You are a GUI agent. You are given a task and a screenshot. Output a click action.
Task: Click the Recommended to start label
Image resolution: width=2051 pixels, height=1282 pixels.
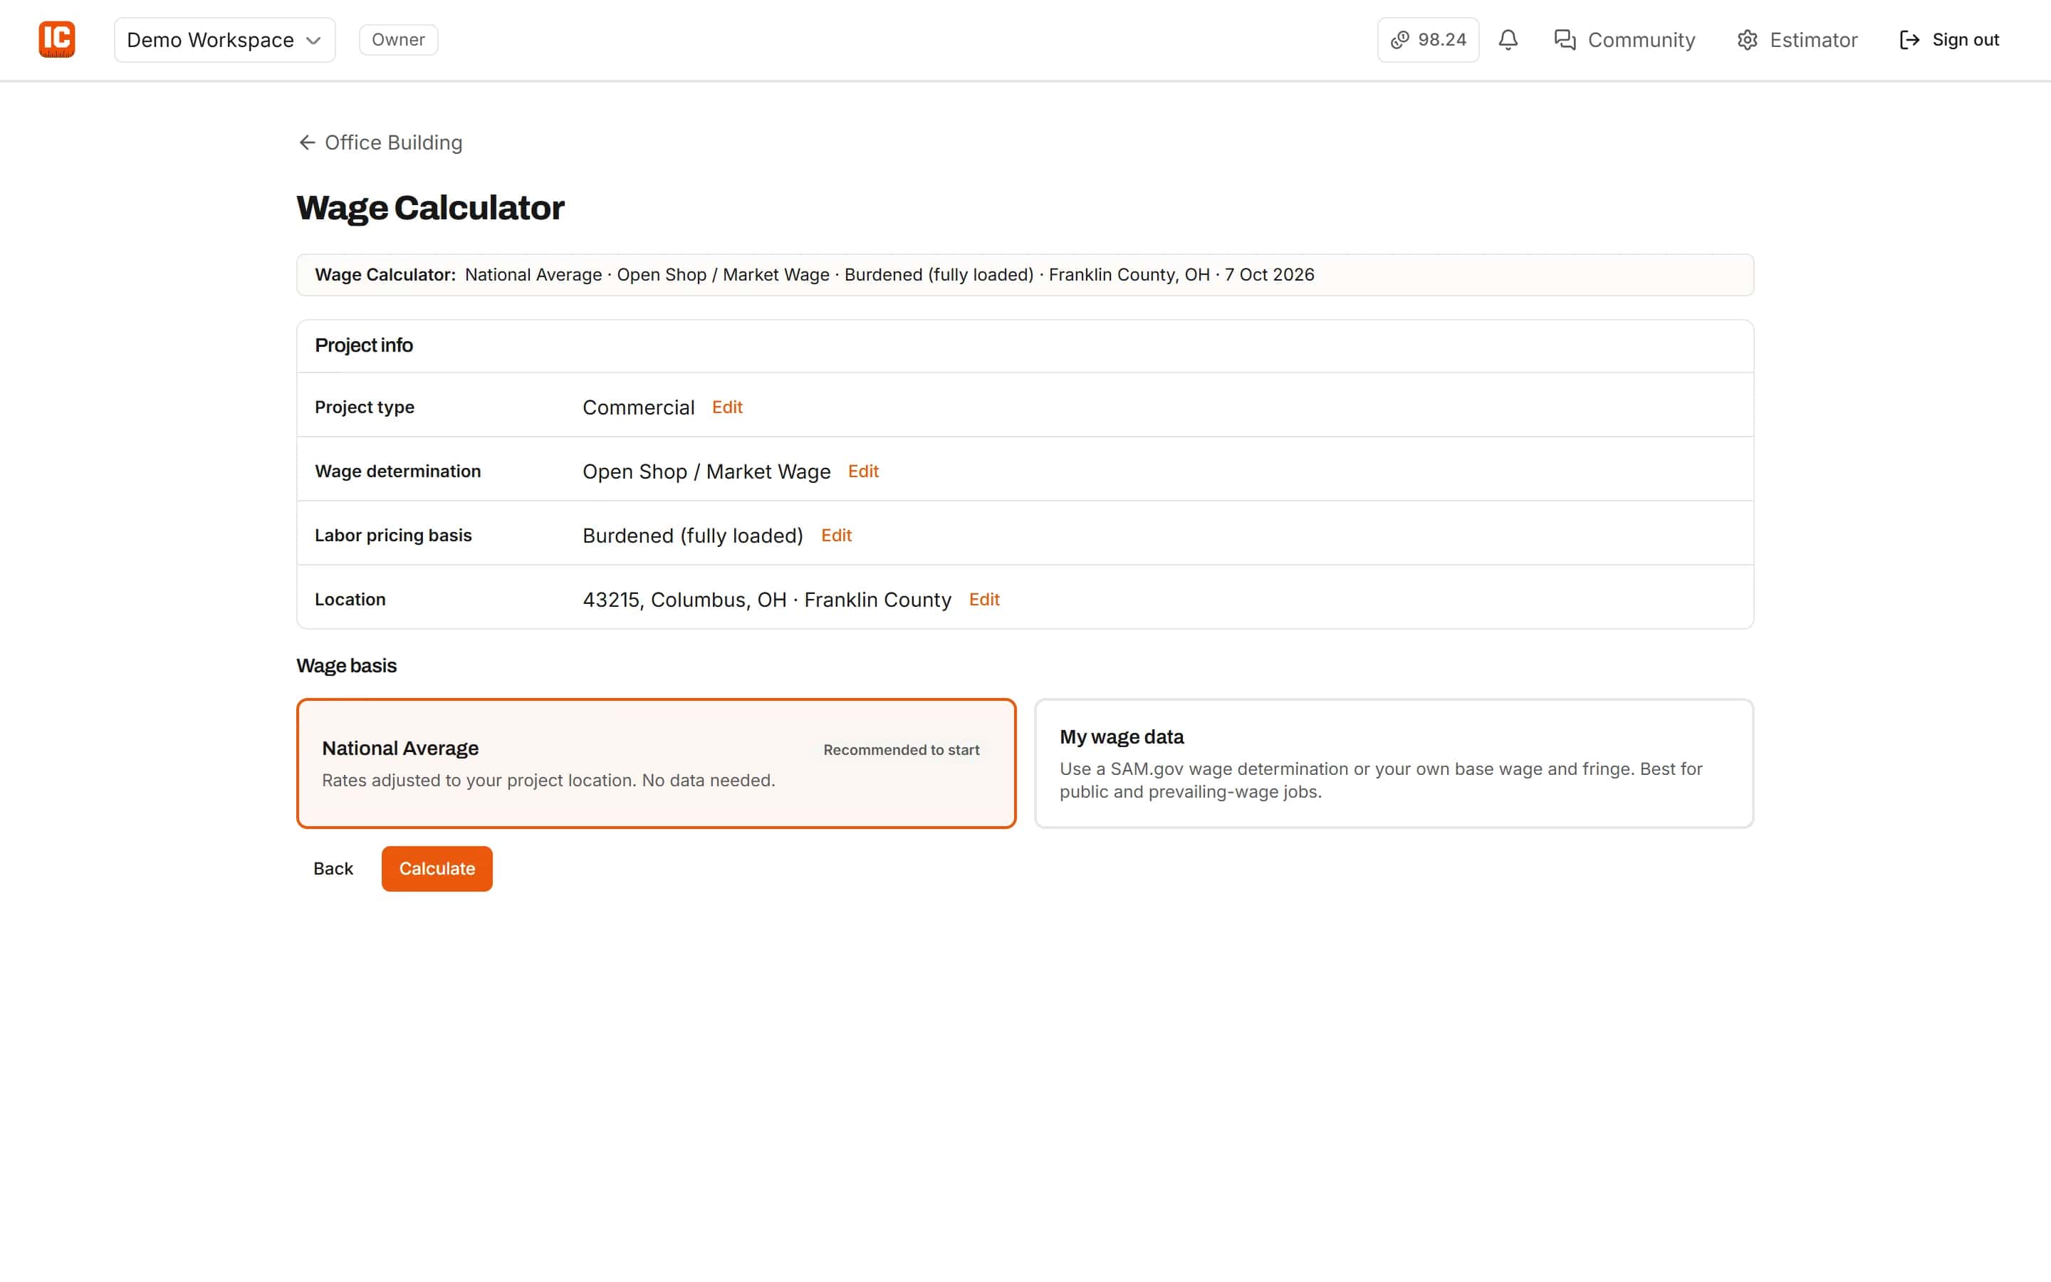tap(901, 749)
